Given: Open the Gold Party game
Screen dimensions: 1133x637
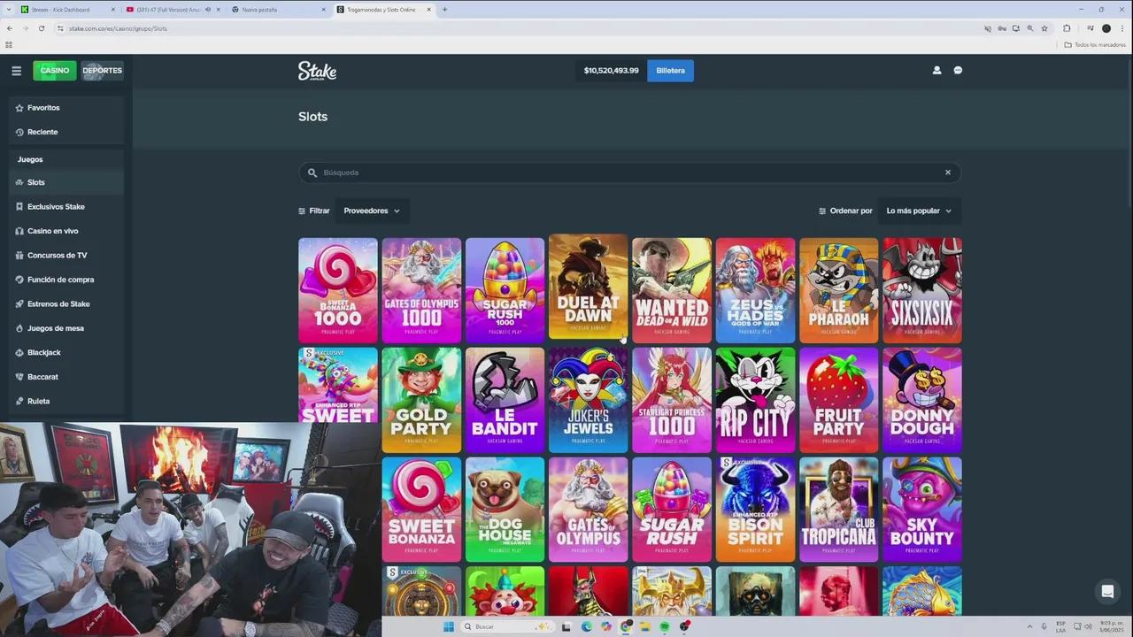Looking at the screenshot, I should coord(421,400).
